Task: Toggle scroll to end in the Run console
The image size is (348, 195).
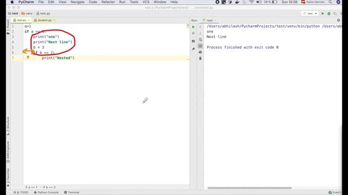Action: point(200,45)
